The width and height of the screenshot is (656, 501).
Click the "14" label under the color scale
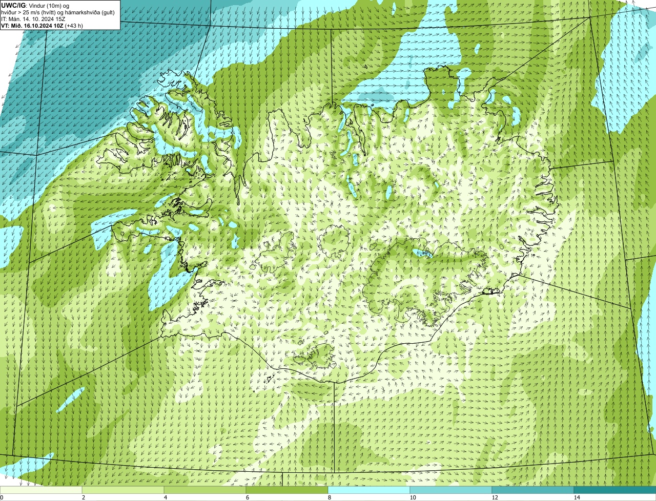click(x=576, y=497)
